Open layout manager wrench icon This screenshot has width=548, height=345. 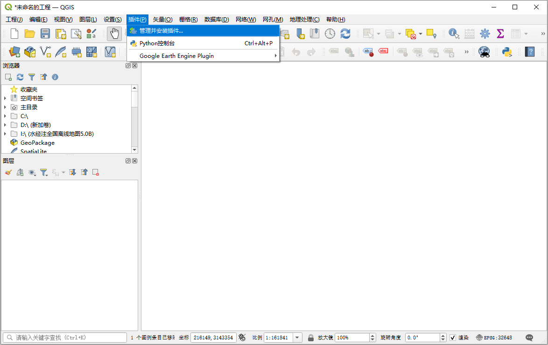point(76,34)
